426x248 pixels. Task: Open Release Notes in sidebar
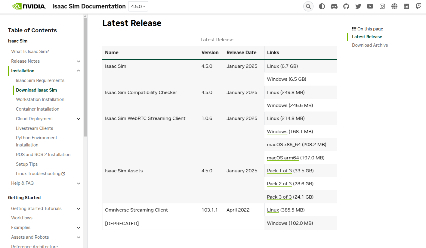(x=26, y=61)
